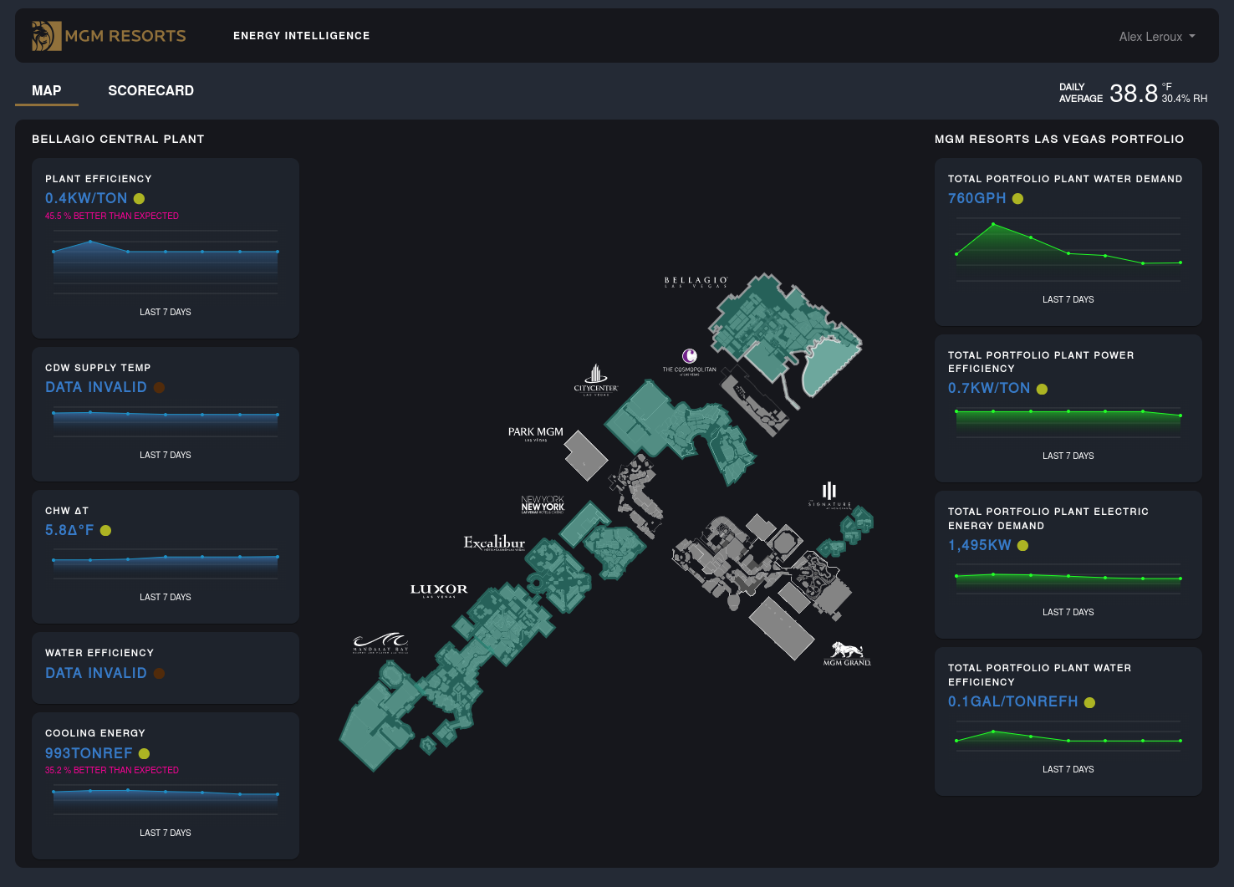Switch to the MAP tab
Screen dimensions: 1234x887
(x=47, y=90)
